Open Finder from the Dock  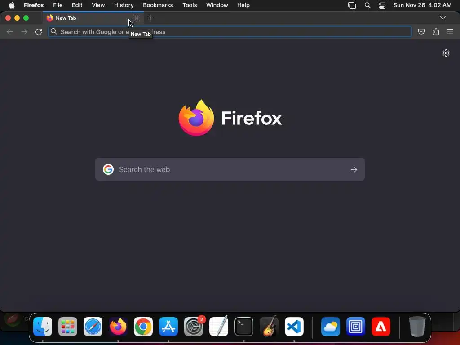click(x=43, y=327)
